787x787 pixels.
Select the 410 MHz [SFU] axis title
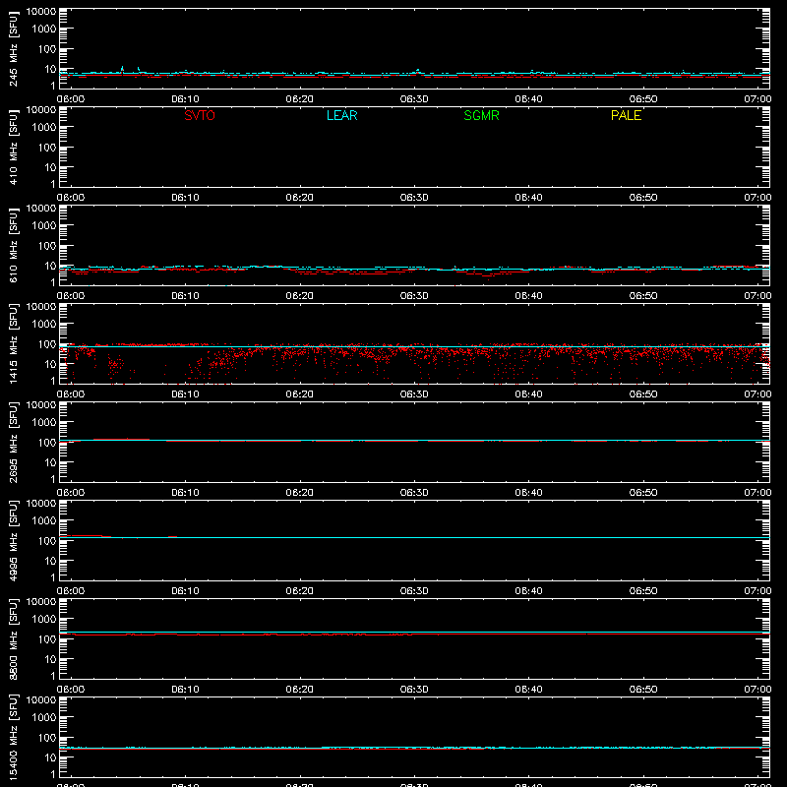14,148
